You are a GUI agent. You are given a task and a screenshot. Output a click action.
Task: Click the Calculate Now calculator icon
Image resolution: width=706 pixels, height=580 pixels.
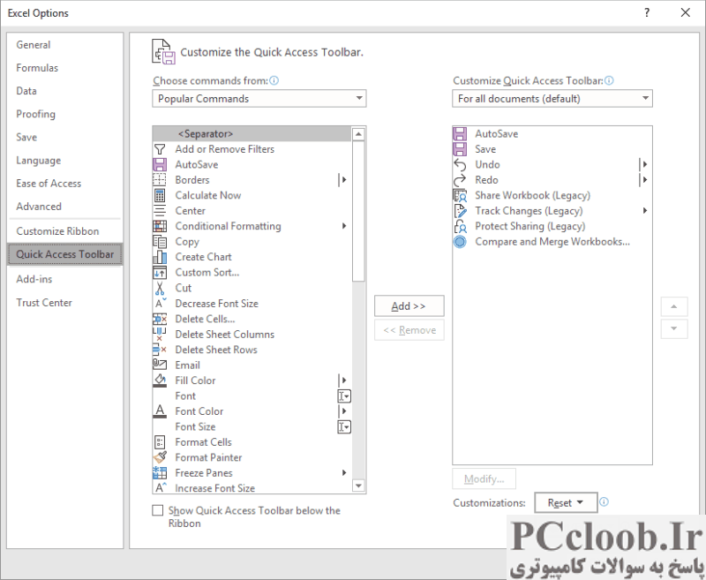click(160, 195)
